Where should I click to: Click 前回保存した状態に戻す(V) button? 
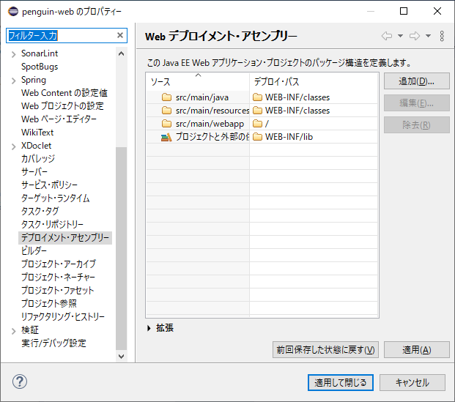click(325, 349)
